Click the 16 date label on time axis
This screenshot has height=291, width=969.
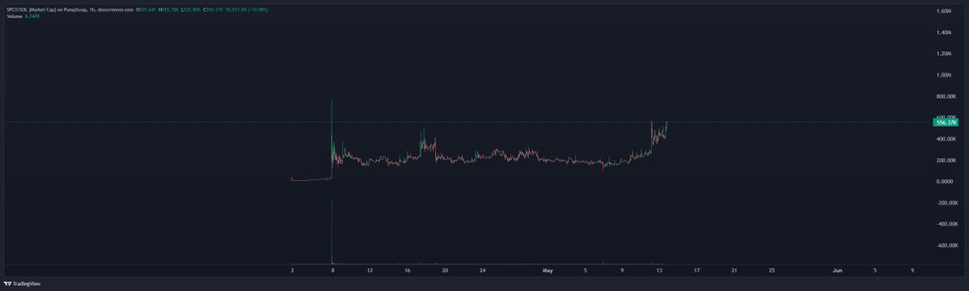coord(407,271)
